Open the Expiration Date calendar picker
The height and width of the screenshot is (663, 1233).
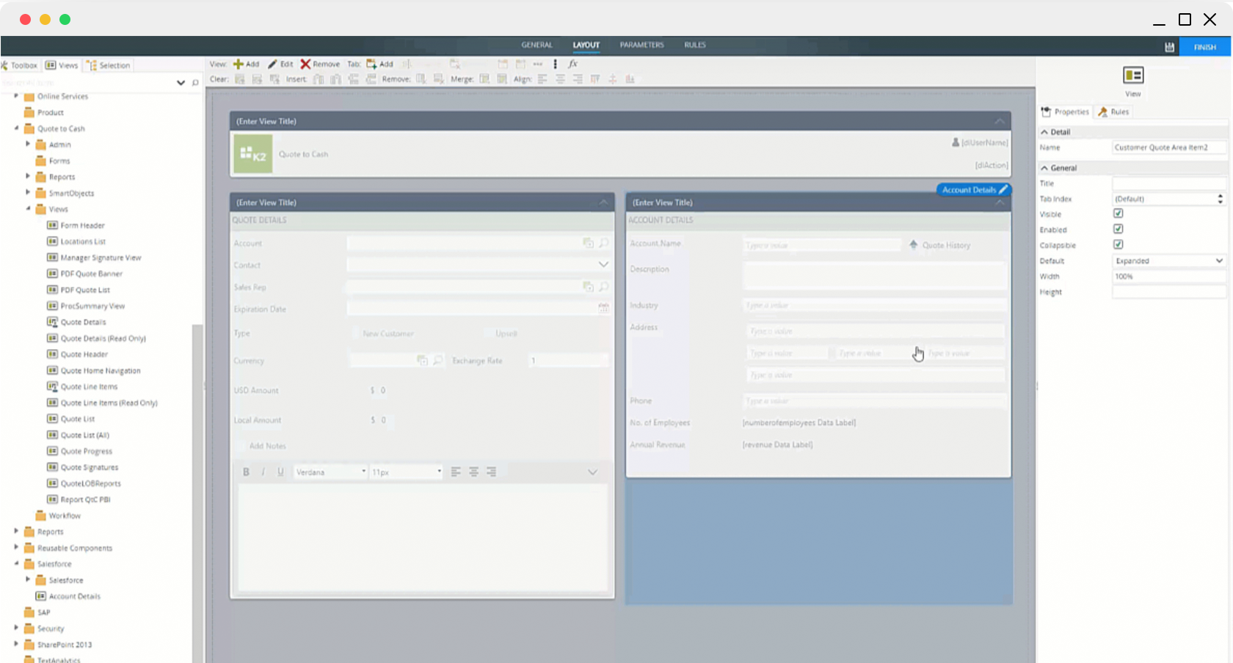click(603, 307)
